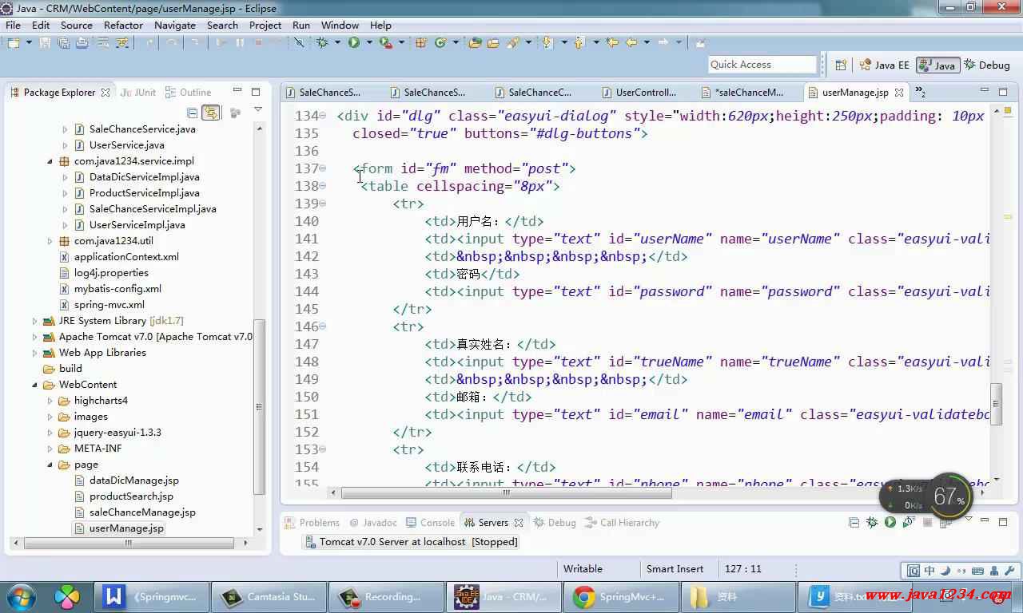Click the Servers view debug-start bug icon
The height and width of the screenshot is (613, 1023).
[873, 523]
